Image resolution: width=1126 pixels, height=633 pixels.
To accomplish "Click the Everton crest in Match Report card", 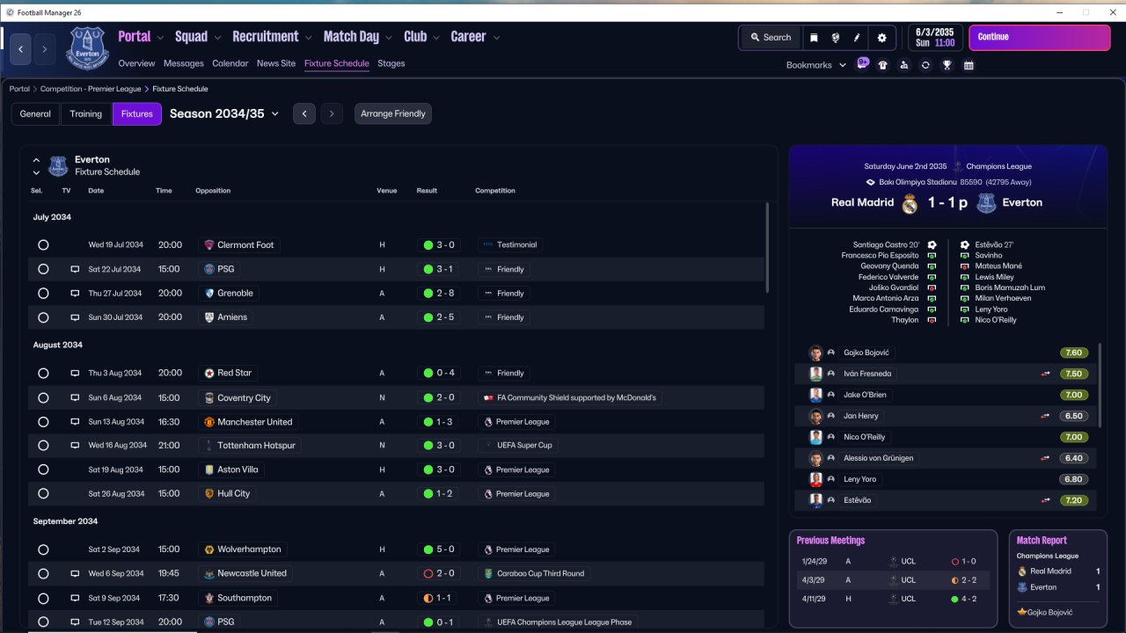I will point(1022,587).
